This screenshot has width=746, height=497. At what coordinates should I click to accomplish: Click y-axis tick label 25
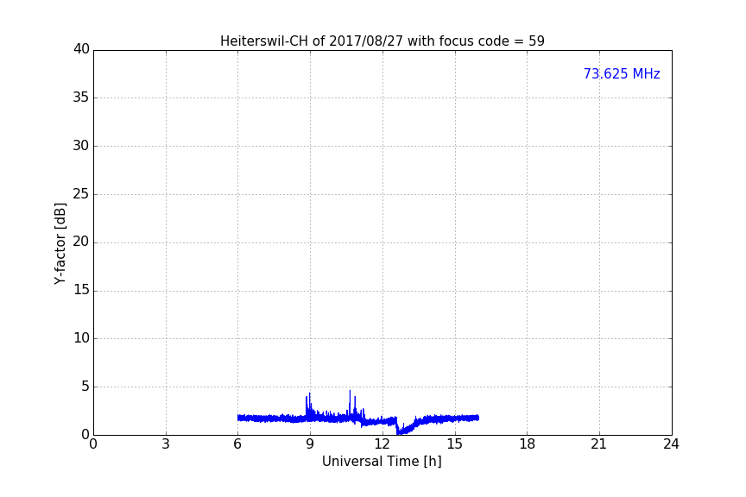point(81,193)
